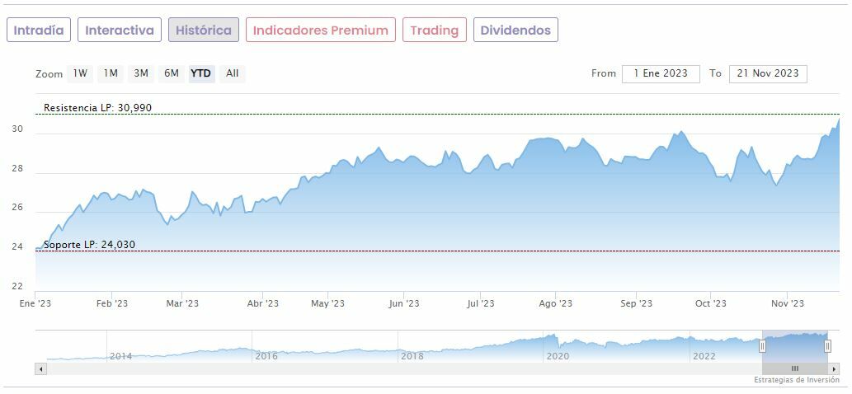Select the YTD zoom option
852x394 pixels.
coord(201,73)
